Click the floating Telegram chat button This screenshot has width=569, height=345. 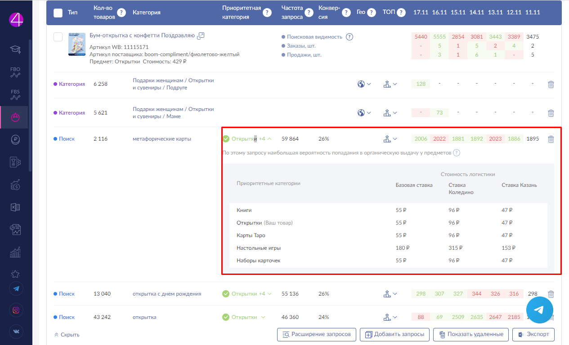pos(539,310)
